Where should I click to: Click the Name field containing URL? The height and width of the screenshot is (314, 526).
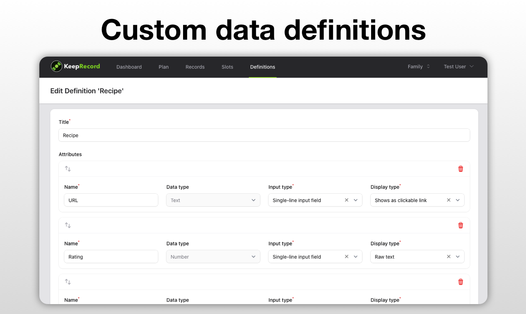(x=111, y=200)
